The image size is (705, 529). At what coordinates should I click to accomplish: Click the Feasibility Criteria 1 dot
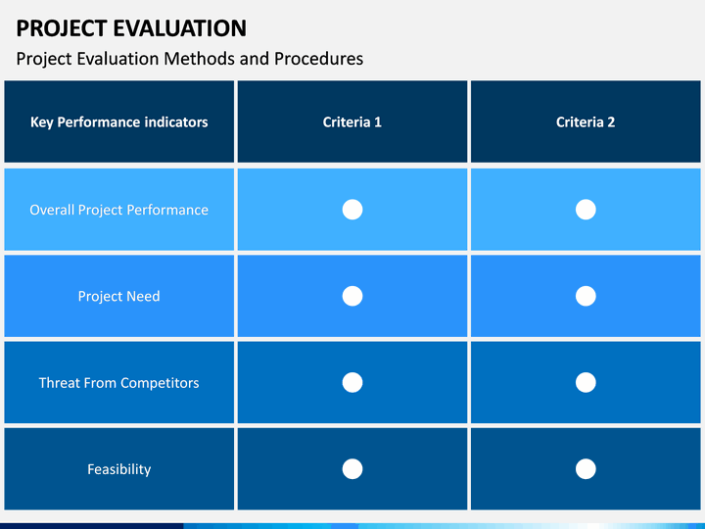pyautogui.click(x=352, y=468)
